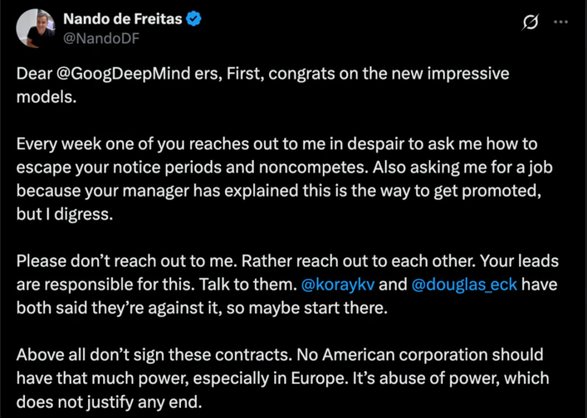Open the @douglas_eck mention link
Image resolution: width=587 pixels, height=418 pixels.
(465, 285)
